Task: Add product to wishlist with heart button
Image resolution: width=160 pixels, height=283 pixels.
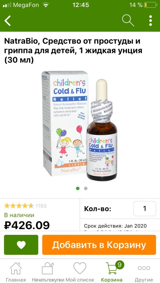Action: 21,245
